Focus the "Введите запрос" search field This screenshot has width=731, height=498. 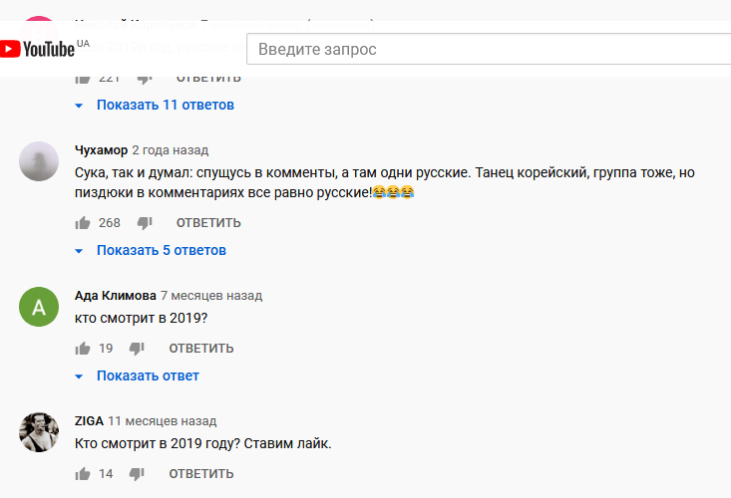coord(479,49)
